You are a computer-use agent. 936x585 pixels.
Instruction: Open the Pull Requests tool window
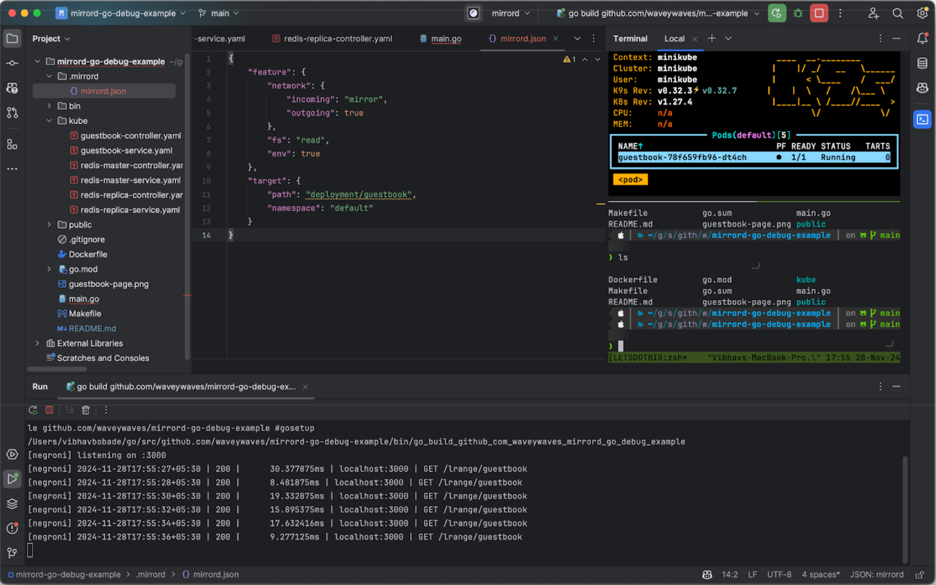pyautogui.click(x=12, y=113)
